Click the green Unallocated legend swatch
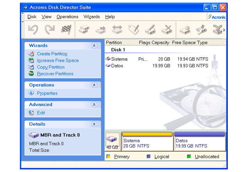This screenshot has height=172, width=248. (x=189, y=156)
